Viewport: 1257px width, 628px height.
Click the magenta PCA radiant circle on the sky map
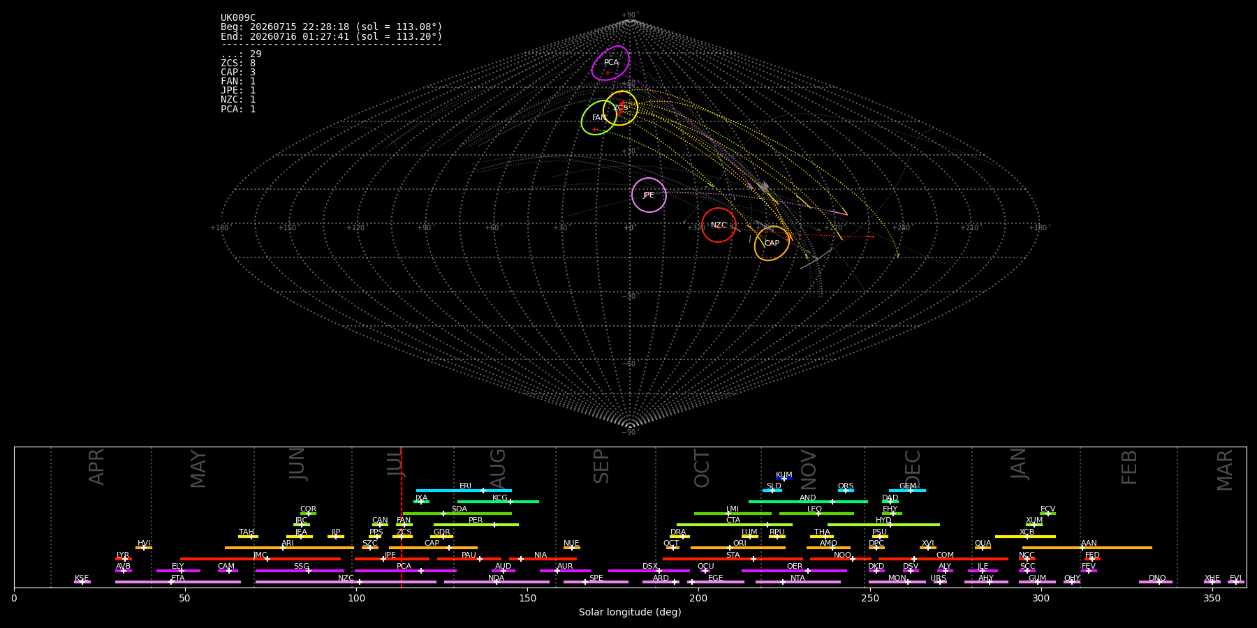point(610,63)
